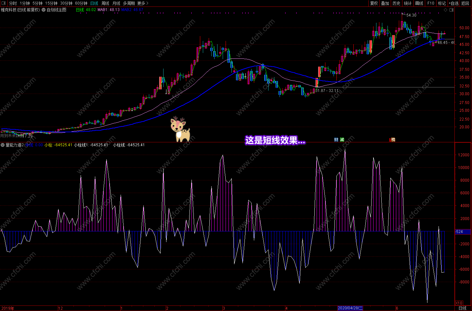Toggle the right side panel icon below 返回

452,10
